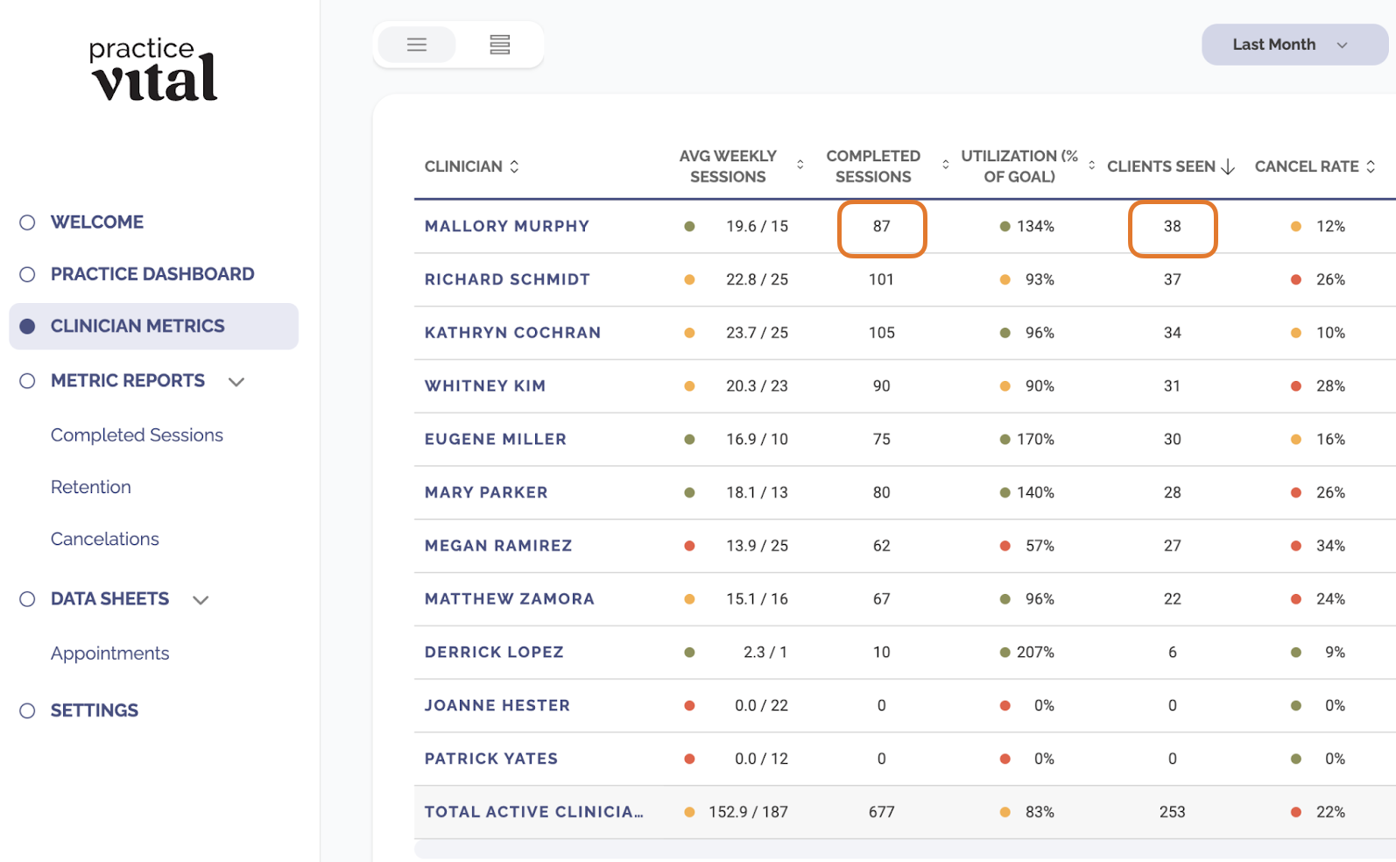Sort by Utilization column arrows
Viewport: 1396px width, 862px height.
click(1091, 165)
